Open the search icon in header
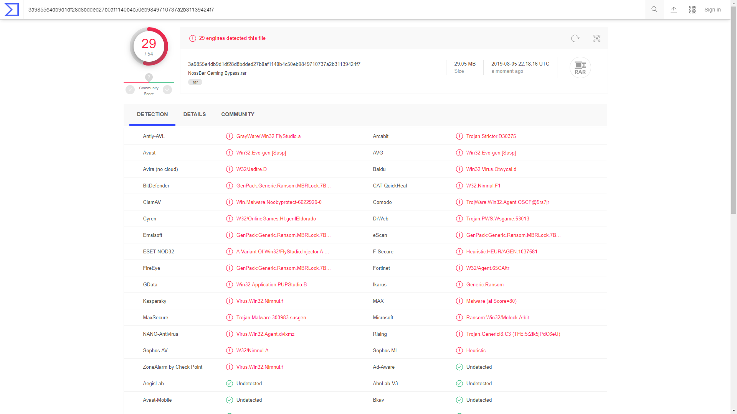737x414 pixels. (x=654, y=10)
